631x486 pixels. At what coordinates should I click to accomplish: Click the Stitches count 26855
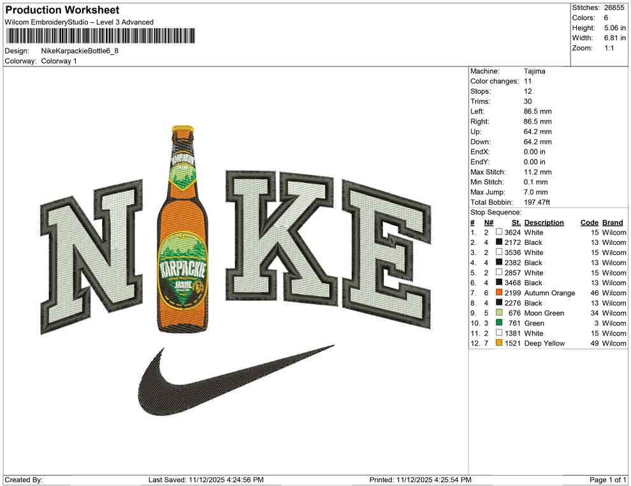614,8
